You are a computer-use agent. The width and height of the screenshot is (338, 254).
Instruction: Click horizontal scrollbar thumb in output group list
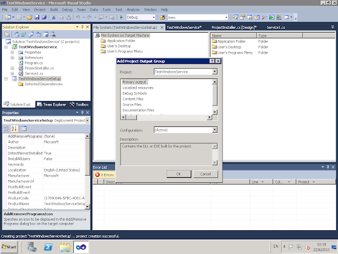coord(131,117)
